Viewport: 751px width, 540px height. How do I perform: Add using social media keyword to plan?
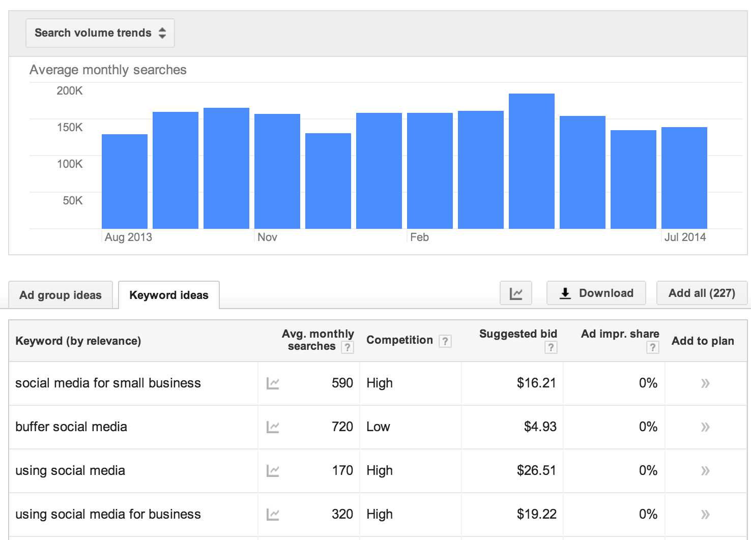point(705,471)
